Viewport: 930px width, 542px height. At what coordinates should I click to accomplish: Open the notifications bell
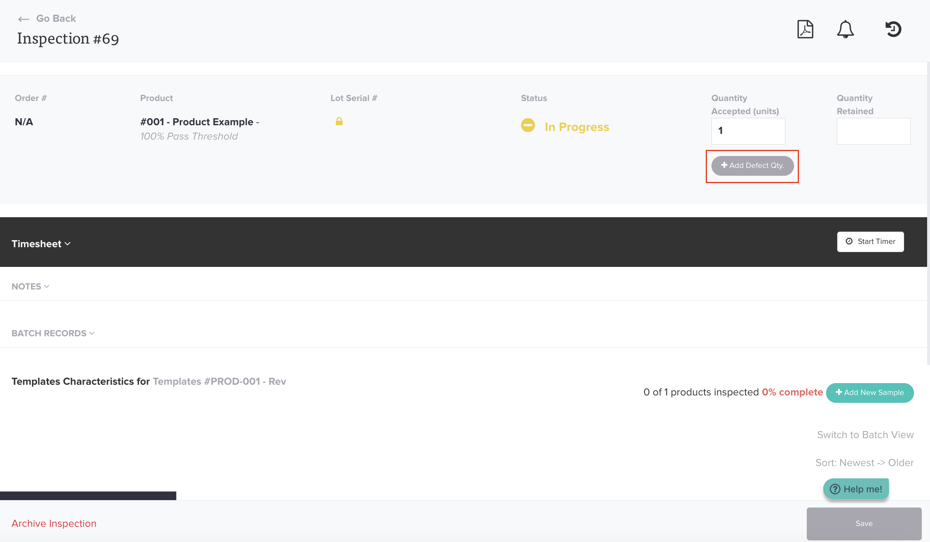[x=845, y=29]
